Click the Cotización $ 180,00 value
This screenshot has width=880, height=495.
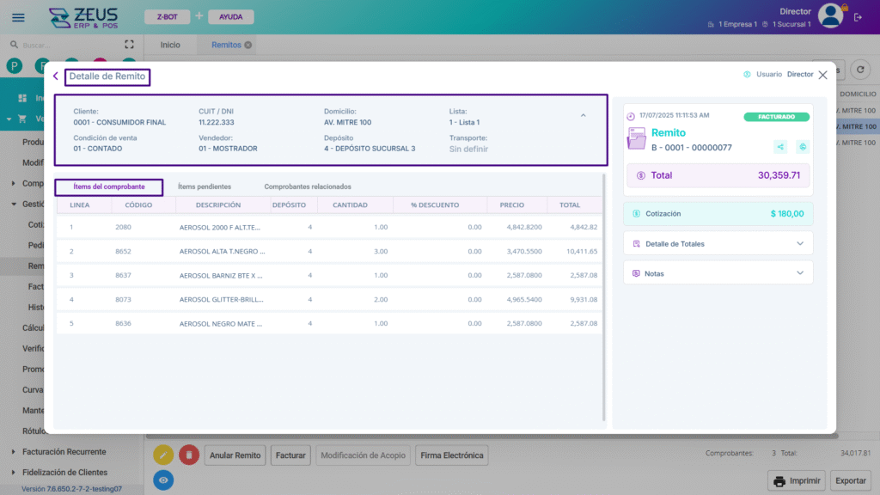click(787, 214)
